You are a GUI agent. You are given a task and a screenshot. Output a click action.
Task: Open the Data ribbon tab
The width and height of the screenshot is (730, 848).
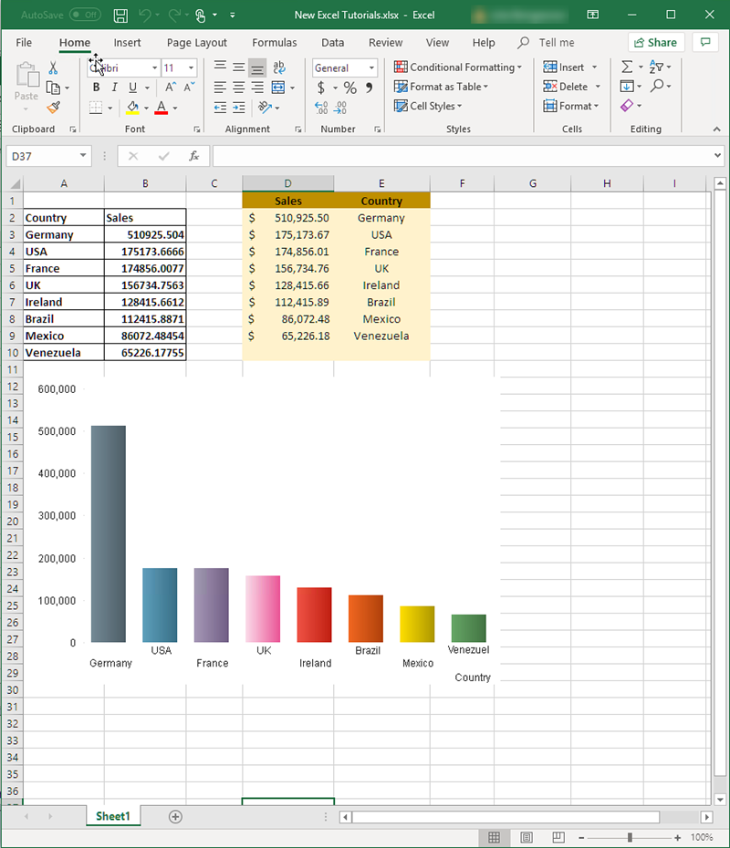coord(332,42)
